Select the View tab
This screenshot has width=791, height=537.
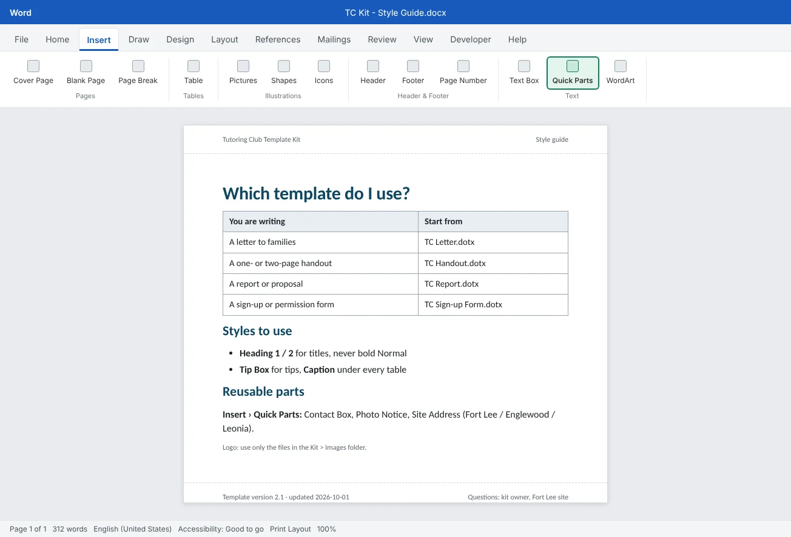(x=423, y=39)
